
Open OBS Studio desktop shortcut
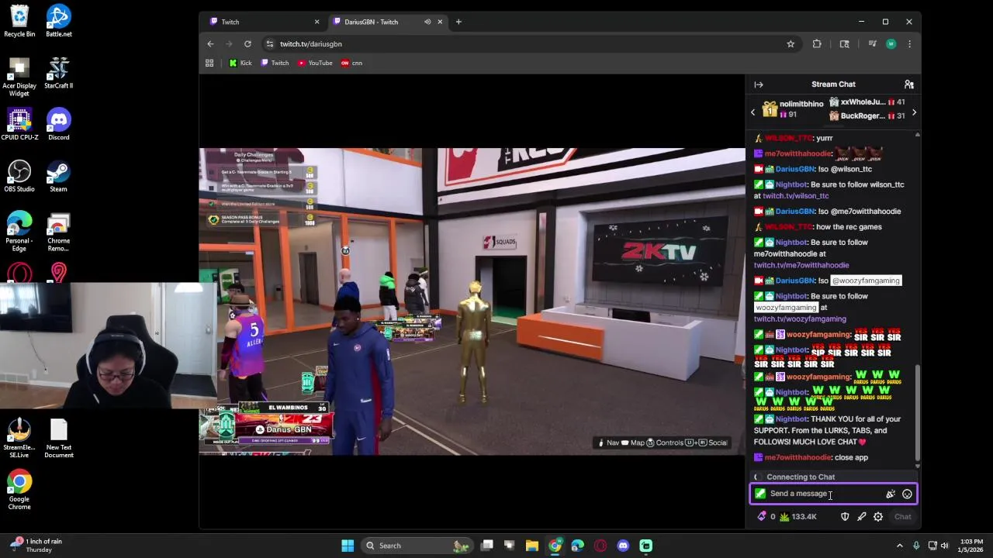(x=19, y=177)
